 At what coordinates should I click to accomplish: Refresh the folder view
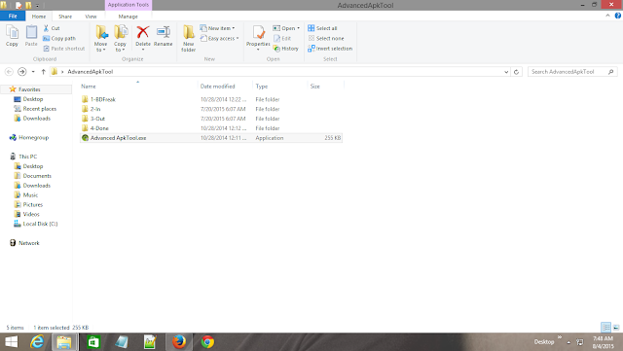516,72
